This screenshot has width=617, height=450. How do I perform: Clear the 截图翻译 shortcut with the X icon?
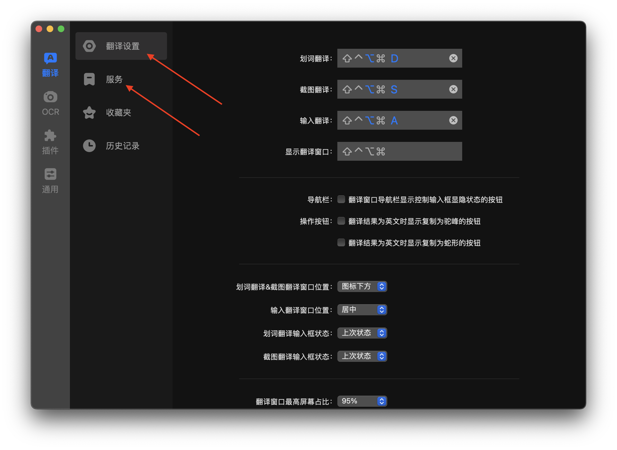pyautogui.click(x=453, y=89)
